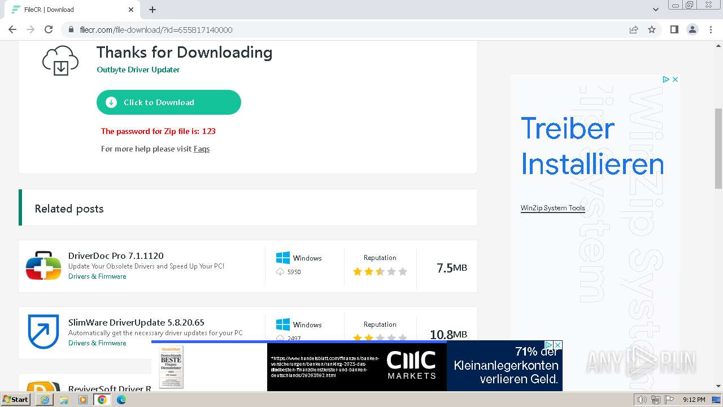
Task: Click the show desktop button
Action: click(716, 400)
